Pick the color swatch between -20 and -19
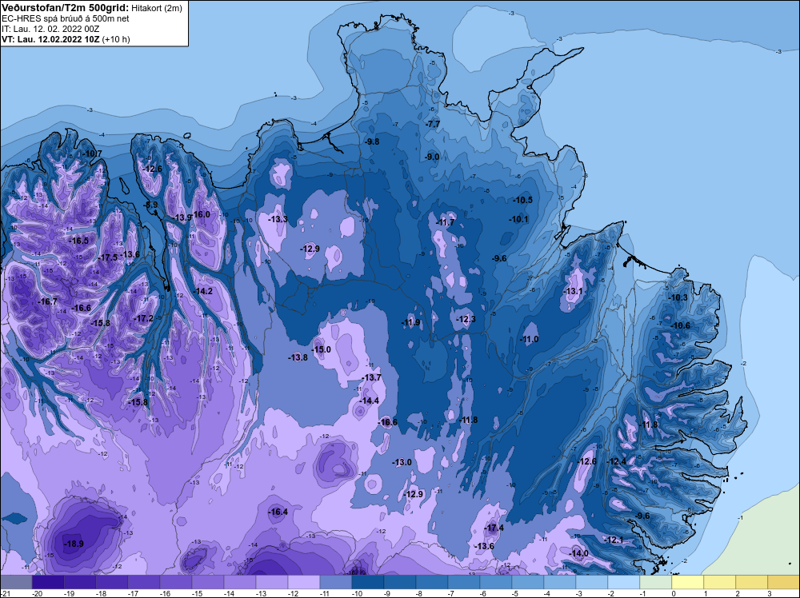This screenshot has width=800, height=598. (x=48, y=582)
